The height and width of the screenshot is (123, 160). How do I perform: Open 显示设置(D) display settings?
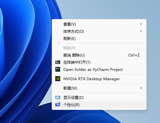(99, 97)
